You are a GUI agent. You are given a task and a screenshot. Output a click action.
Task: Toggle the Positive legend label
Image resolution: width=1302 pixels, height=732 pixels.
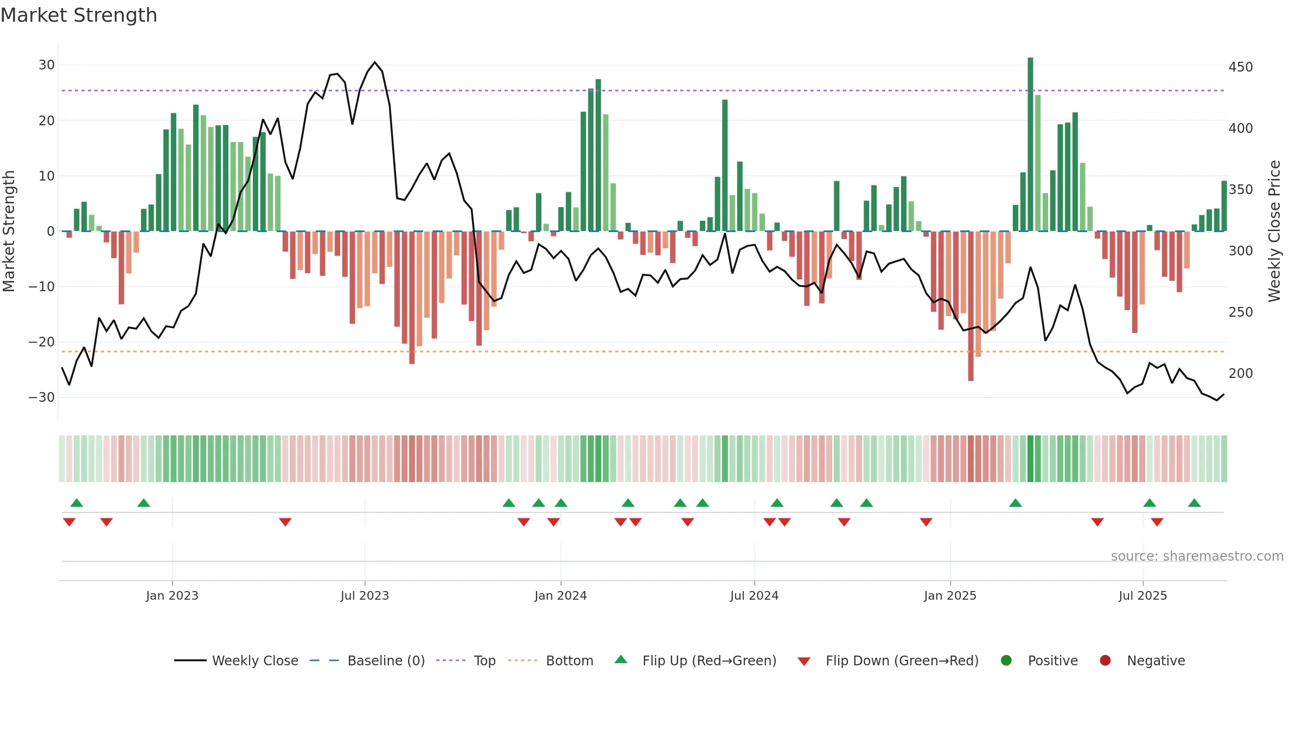pyautogui.click(x=1053, y=660)
